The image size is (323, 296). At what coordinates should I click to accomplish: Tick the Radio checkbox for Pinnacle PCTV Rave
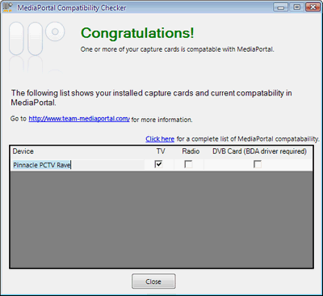pos(188,164)
